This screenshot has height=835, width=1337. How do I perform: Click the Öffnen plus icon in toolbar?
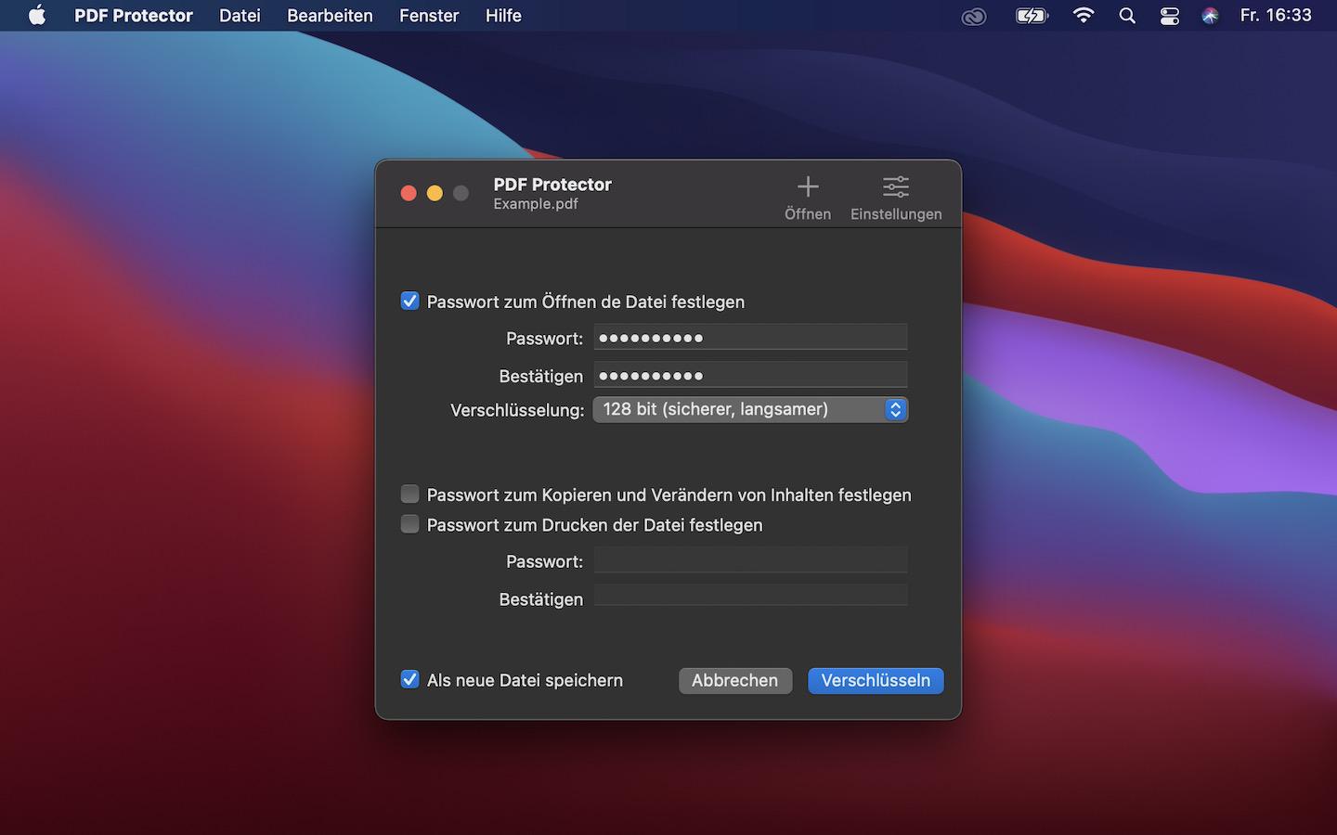[808, 186]
